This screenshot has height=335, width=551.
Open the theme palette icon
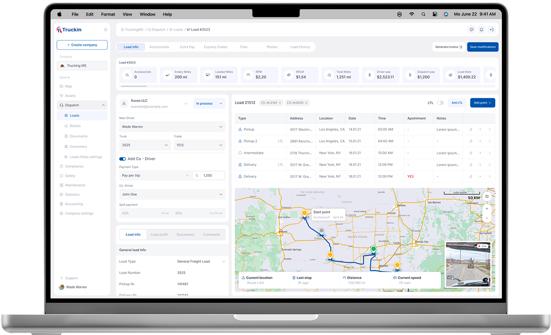(471, 29)
